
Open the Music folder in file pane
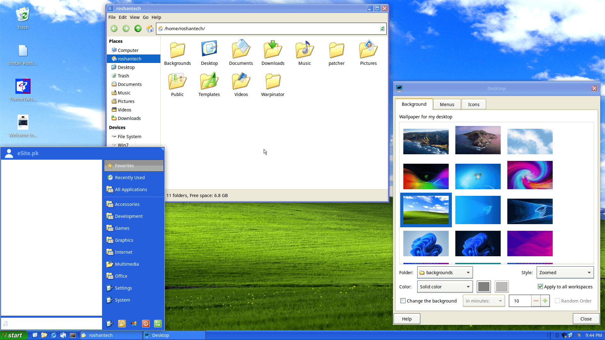[x=305, y=53]
